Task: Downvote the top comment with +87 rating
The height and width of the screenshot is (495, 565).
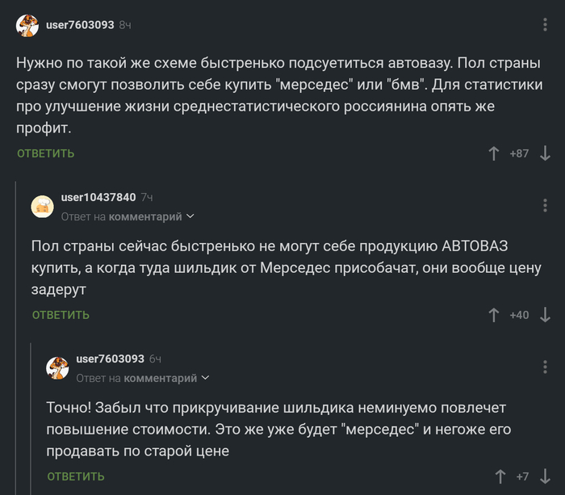Action: pos(545,153)
